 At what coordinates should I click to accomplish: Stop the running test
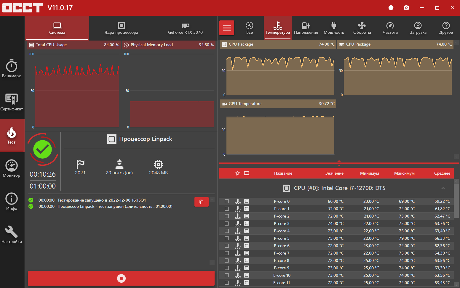point(121,278)
